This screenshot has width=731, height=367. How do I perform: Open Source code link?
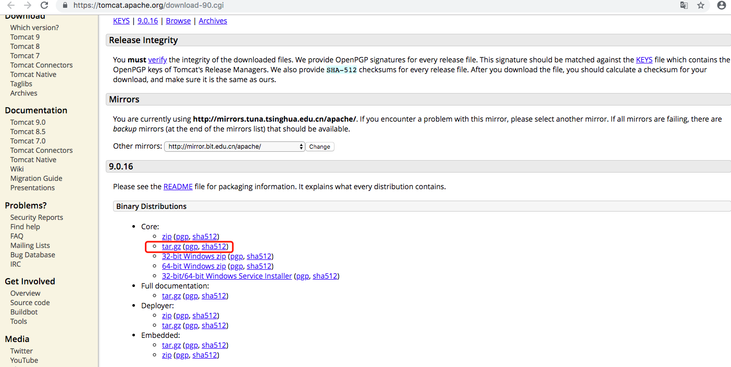30,303
